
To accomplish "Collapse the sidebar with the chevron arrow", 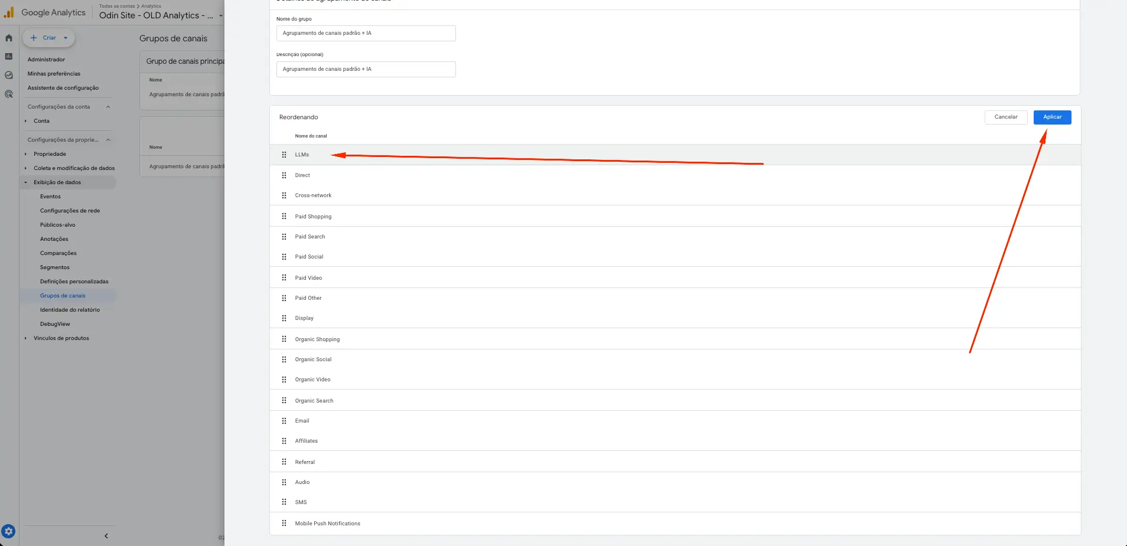I will 106,536.
